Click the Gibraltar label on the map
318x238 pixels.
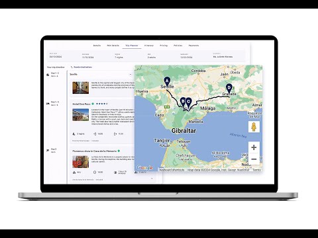pos(184,131)
